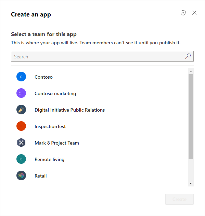
Task: Click the scrollbar up arrow
Action: [x=191, y=71]
